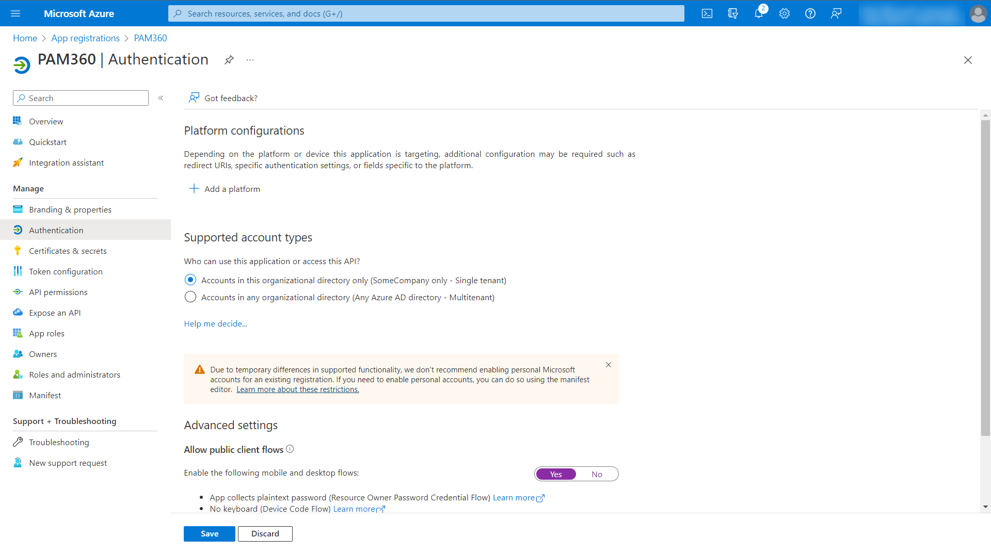Open Learn more for Resource Owner Password flow

(519, 497)
